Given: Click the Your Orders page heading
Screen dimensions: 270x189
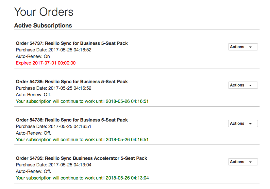Looking at the screenshot, I should [x=44, y=12].
